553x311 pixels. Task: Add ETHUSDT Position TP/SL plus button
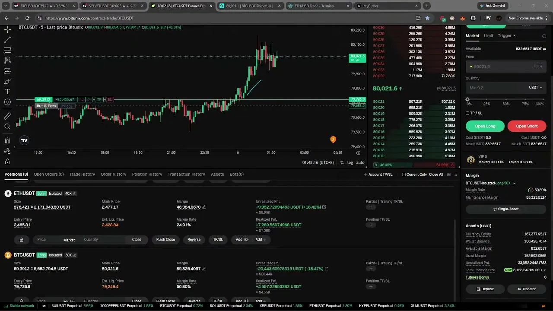click(x=371, y=225)
